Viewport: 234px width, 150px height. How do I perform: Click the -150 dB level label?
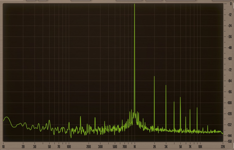pyautogui.click(x=229, y=141)
